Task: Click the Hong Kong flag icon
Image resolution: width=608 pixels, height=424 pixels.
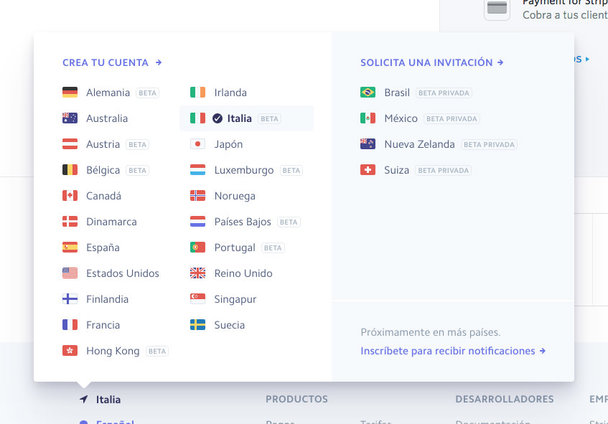Action: pyautogui.click(x=70, y=351)
